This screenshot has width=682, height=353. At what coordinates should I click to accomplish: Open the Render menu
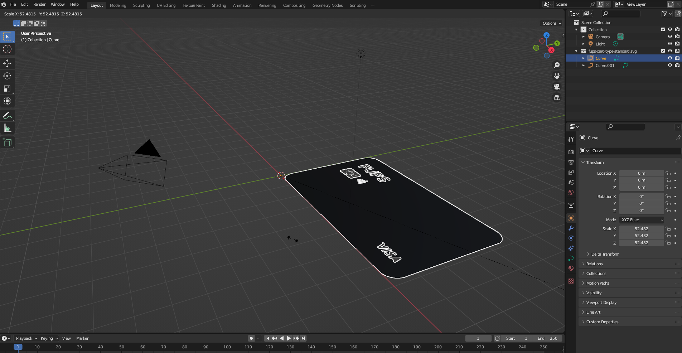[x=39, y=4]
